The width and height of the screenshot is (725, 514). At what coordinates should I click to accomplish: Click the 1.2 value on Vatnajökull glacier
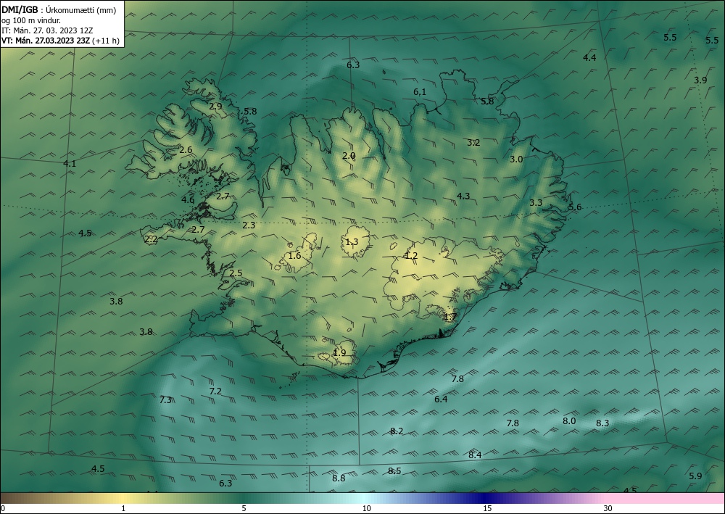coord(411,256)
